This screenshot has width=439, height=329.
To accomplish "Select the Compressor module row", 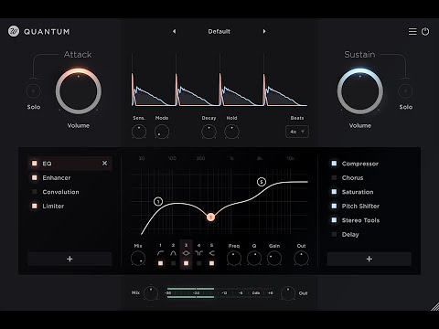I will (369, 164).
